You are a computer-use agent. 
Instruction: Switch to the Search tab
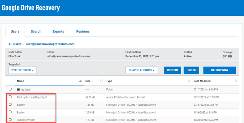point(36,32)
